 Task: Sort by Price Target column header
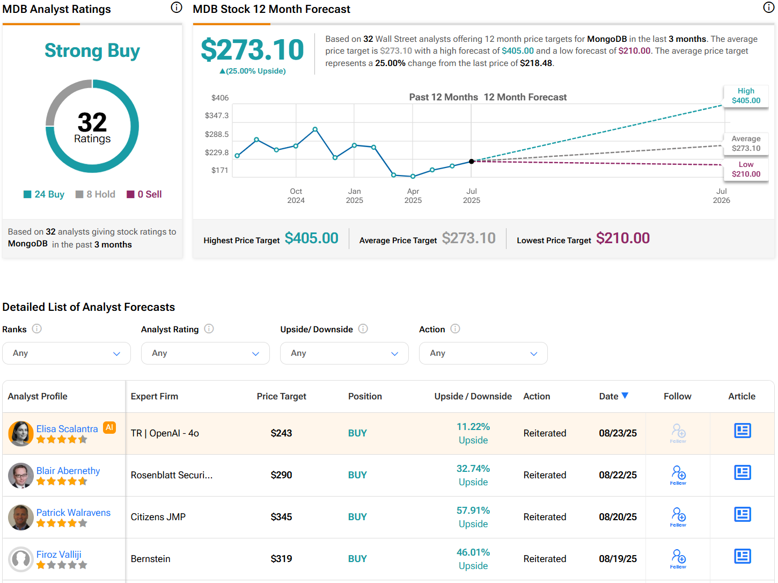pyautogui.click(x=281, y=396)
